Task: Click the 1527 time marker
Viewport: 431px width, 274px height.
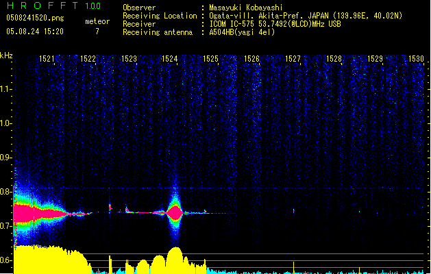Action: tap(293, 60)
